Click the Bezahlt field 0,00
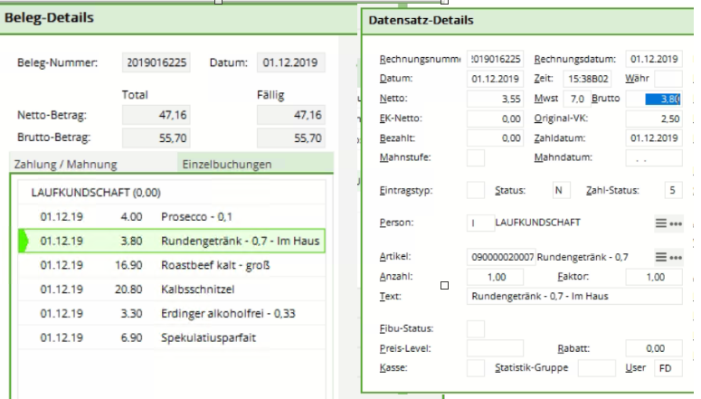Viewport: 701px width, 399px height. coord(495,138)
